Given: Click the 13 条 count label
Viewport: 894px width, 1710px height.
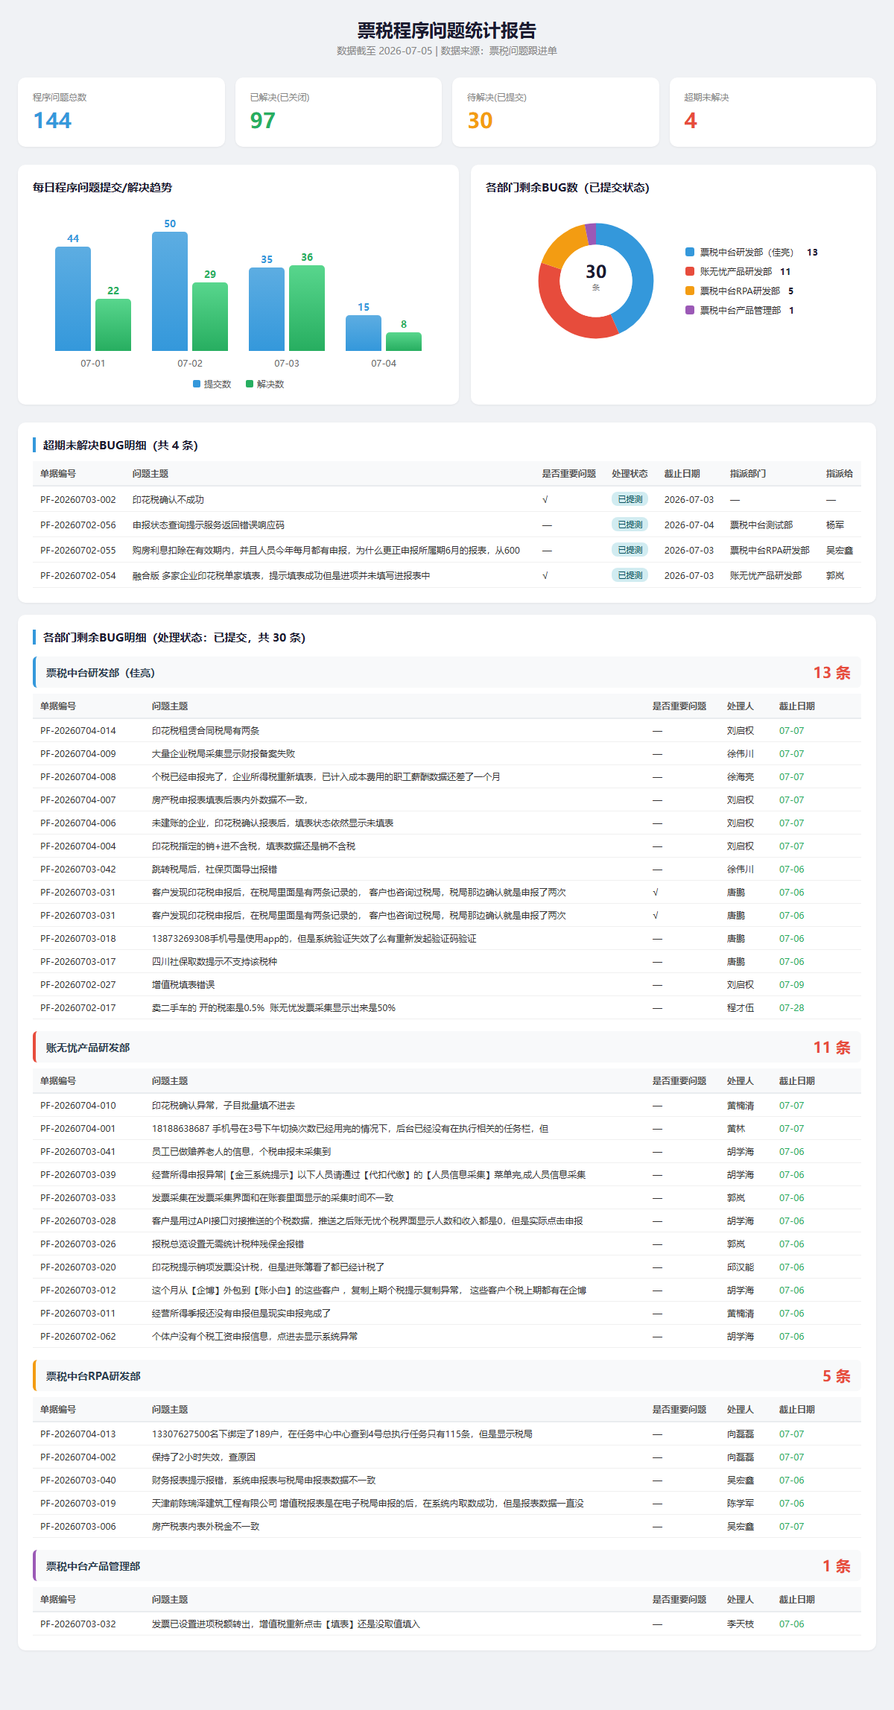Looking at the screenshot, I should (x=831, y=672).
